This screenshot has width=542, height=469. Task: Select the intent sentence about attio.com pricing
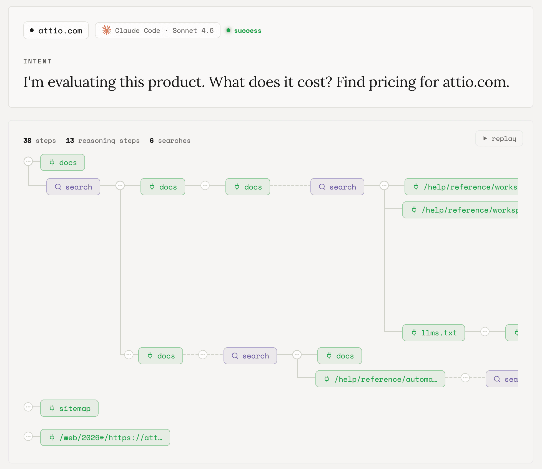pyautogui.click(x=266, y=82)
